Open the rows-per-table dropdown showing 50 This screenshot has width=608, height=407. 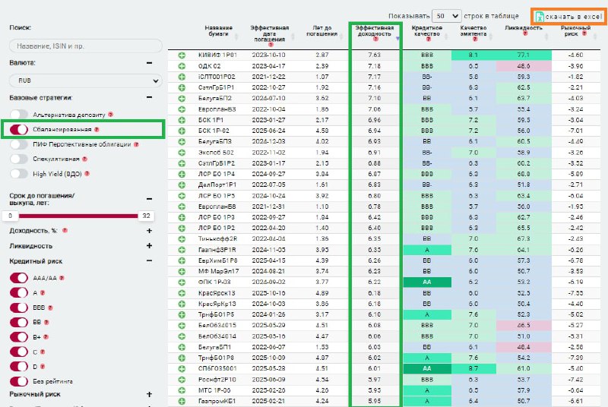pos(446,16)
